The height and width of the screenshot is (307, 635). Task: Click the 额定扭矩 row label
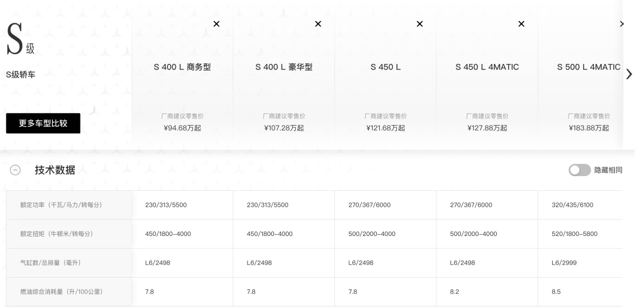pos(56,234)
